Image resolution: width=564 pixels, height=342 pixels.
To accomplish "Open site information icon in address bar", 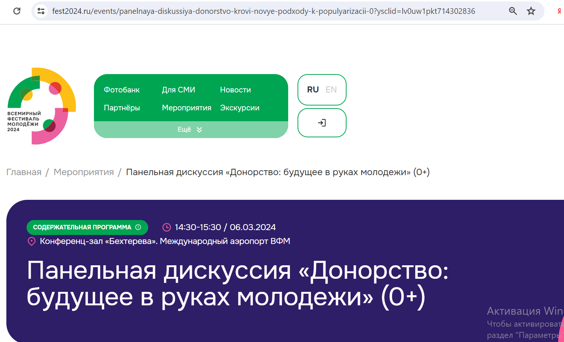I will (41, 11).
